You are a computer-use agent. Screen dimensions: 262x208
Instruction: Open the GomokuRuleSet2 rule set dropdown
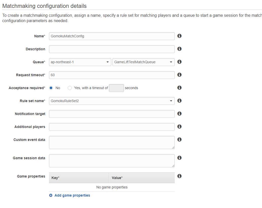112,101
